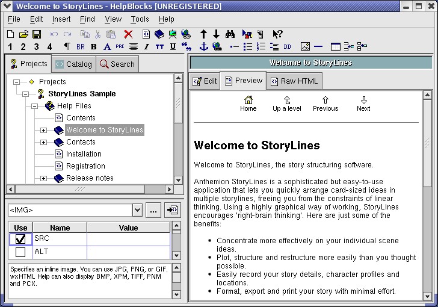The height and width of the screenshot is (307, 438).
Task: Click the horizontal rule line icon
Action: pyautogui.click(x=318, y=46)
